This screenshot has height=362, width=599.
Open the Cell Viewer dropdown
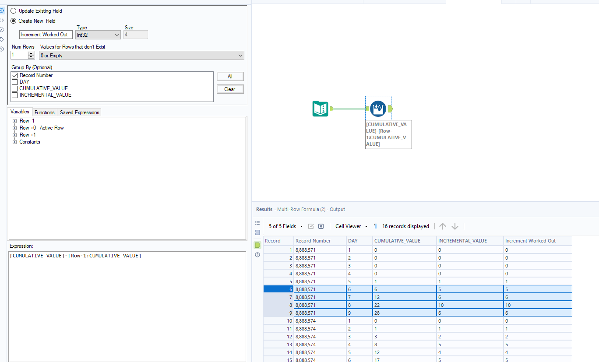coord(351,226)
